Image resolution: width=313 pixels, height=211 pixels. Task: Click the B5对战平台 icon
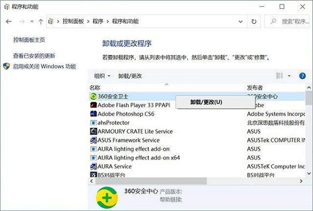pos(93,174)
